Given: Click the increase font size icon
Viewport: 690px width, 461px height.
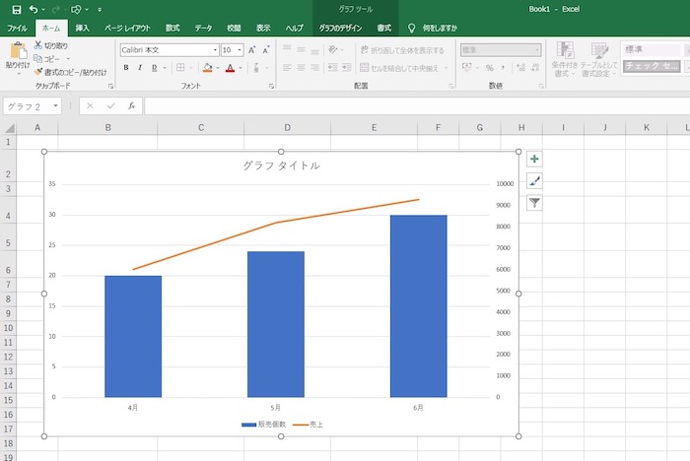Looking at the screenshot, I should [x=252, y=49].
